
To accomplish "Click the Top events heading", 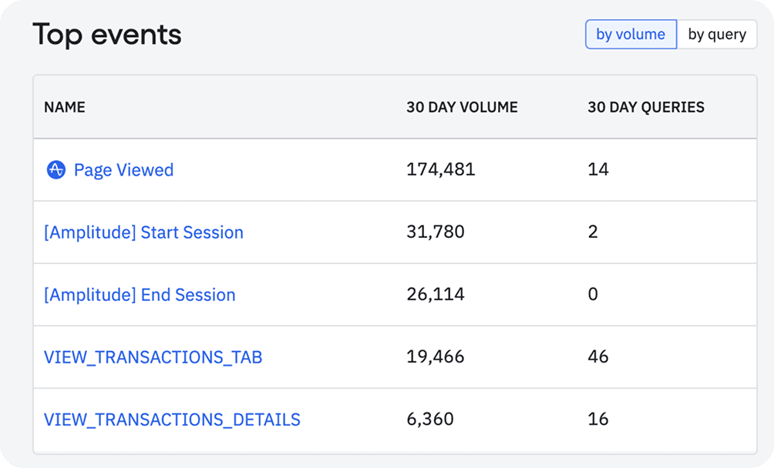I will click(x=106, y=34).
